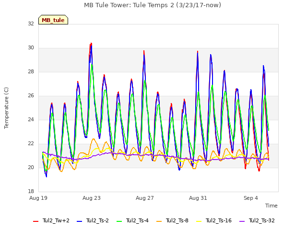Screen dimensions: 307x230
Task: Click the Sep 4 x-axis tick label
Action: coord(251,198)
